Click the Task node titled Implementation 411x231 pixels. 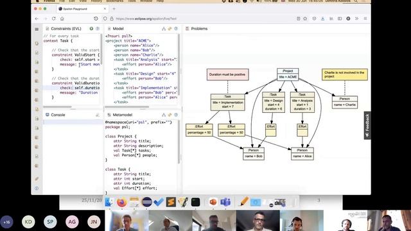[x=227, y=103]
